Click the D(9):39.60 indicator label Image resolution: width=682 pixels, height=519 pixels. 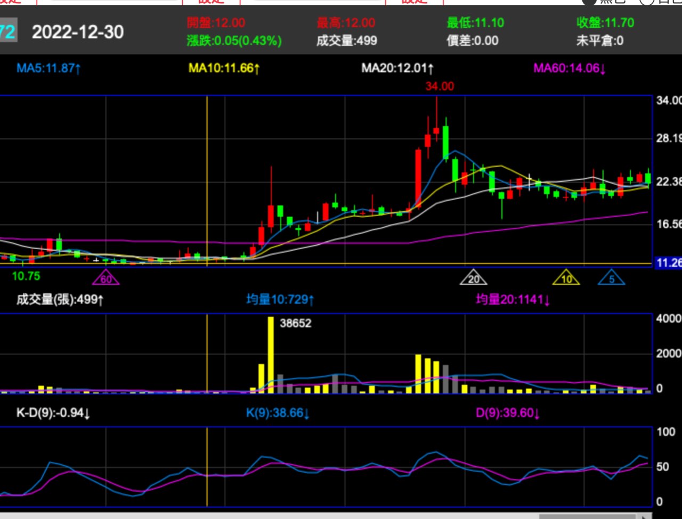508,413
